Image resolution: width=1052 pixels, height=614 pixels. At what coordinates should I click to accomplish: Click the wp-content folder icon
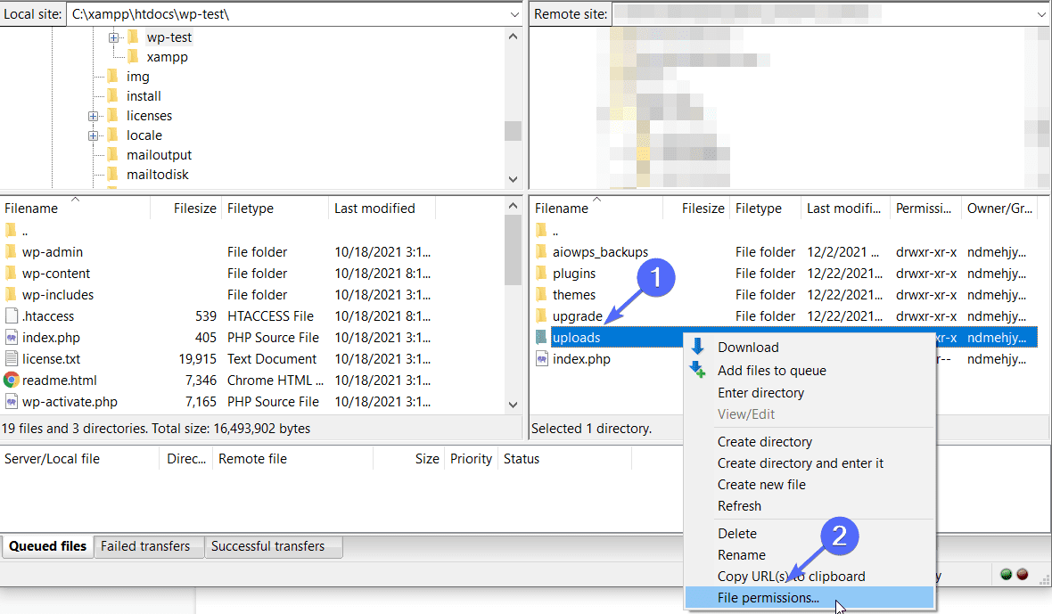[x=10, y=273]
